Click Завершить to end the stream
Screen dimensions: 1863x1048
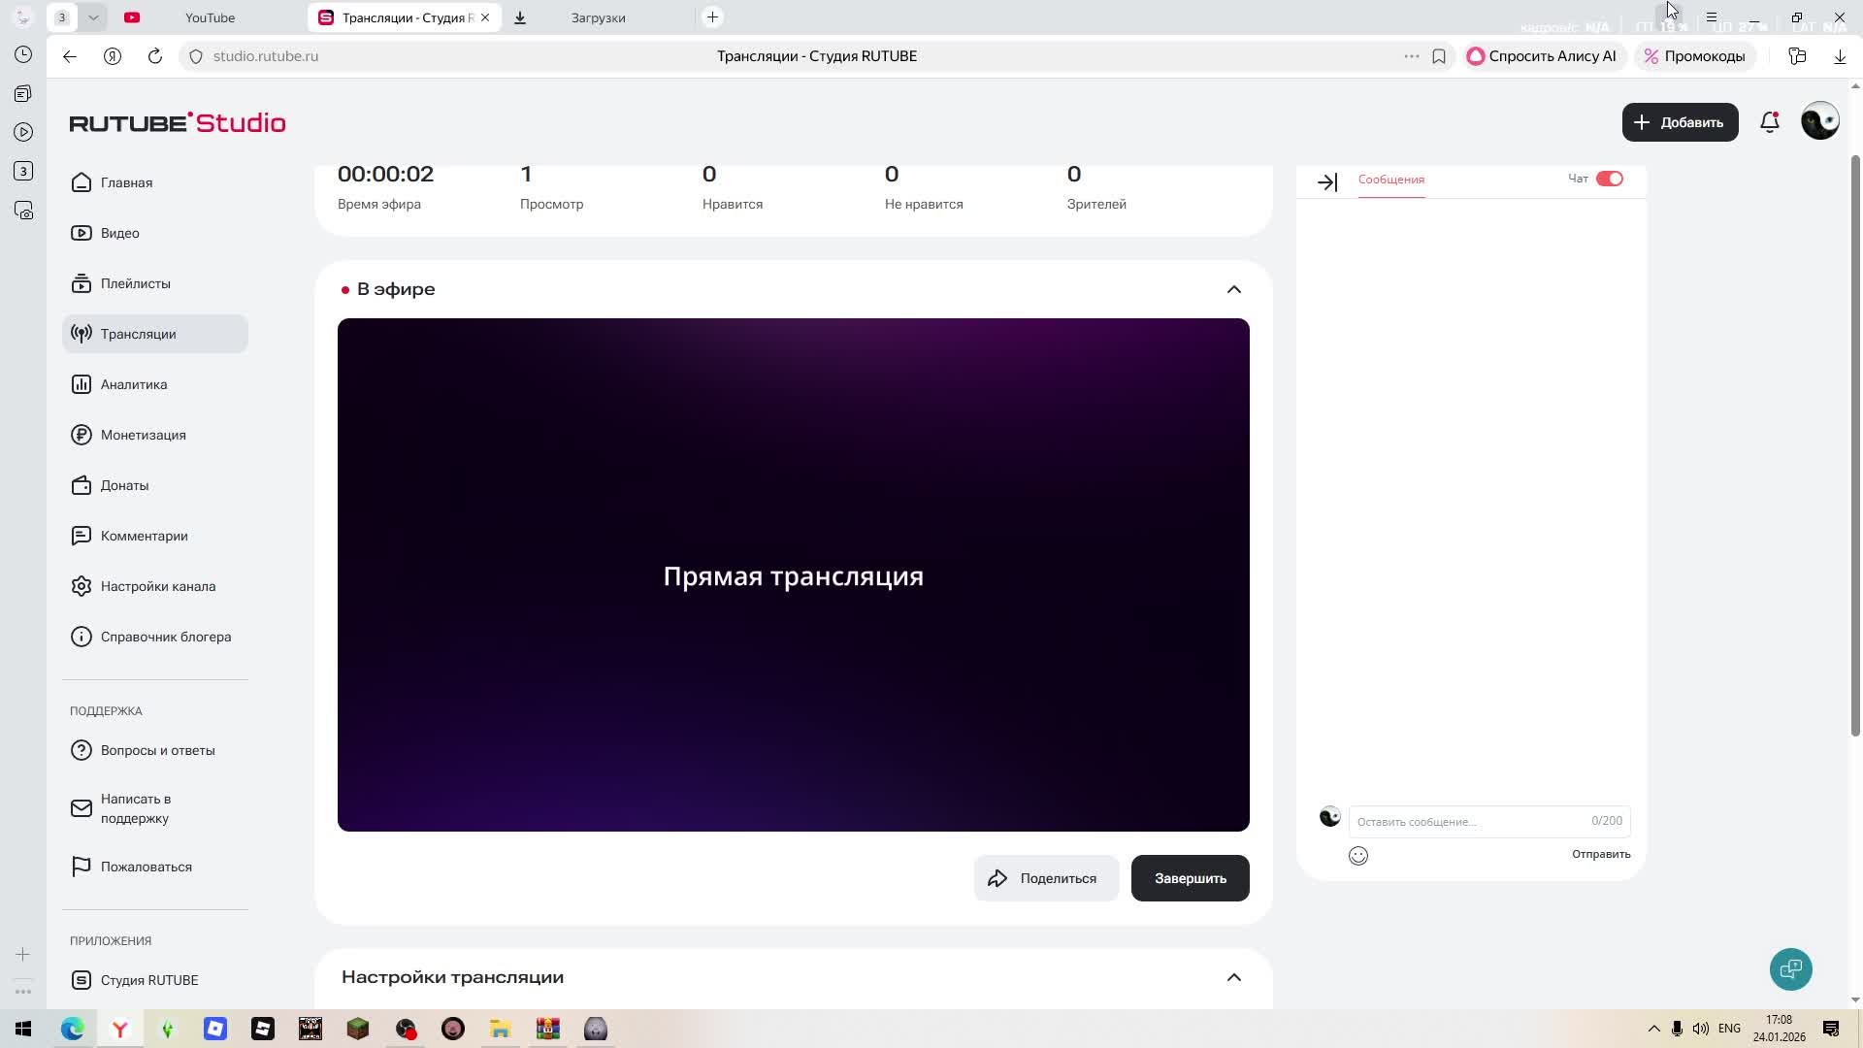pyautogui.click(x=1190, y=877)
